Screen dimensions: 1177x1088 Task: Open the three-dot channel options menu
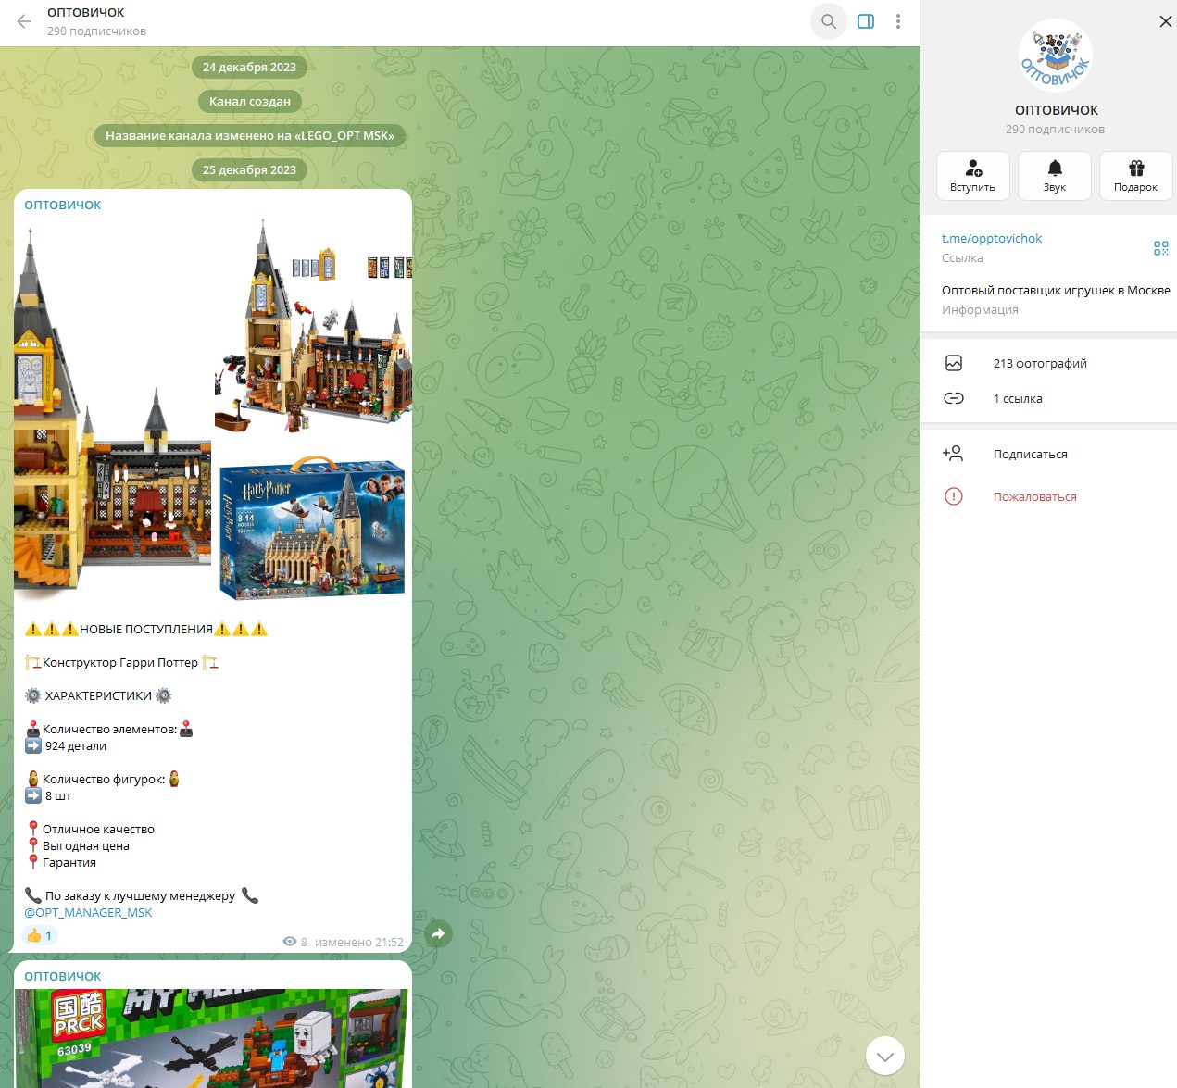point(898,21)
